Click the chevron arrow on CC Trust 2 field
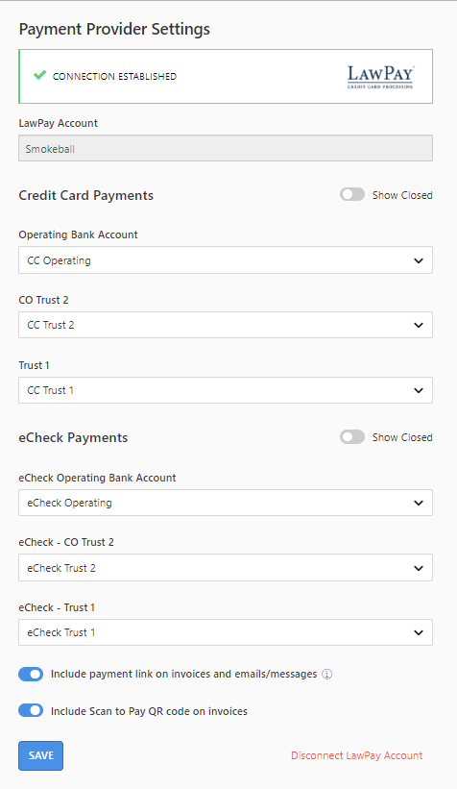 (419, 325)
